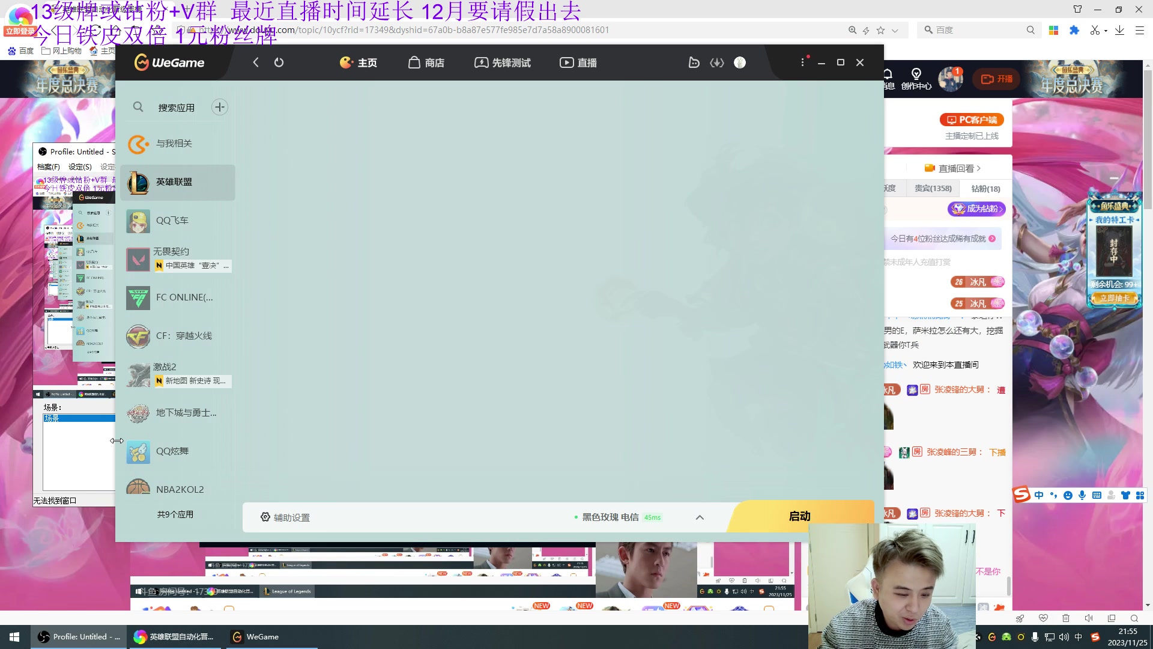
Task: Click 成为钻粉 button
Action: 976,209
